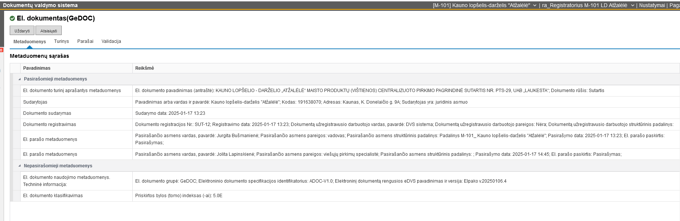The width and height of the screenshot is (680, 221).
Task: Close the document with Uždaryti button
Action: coord(22,31)
